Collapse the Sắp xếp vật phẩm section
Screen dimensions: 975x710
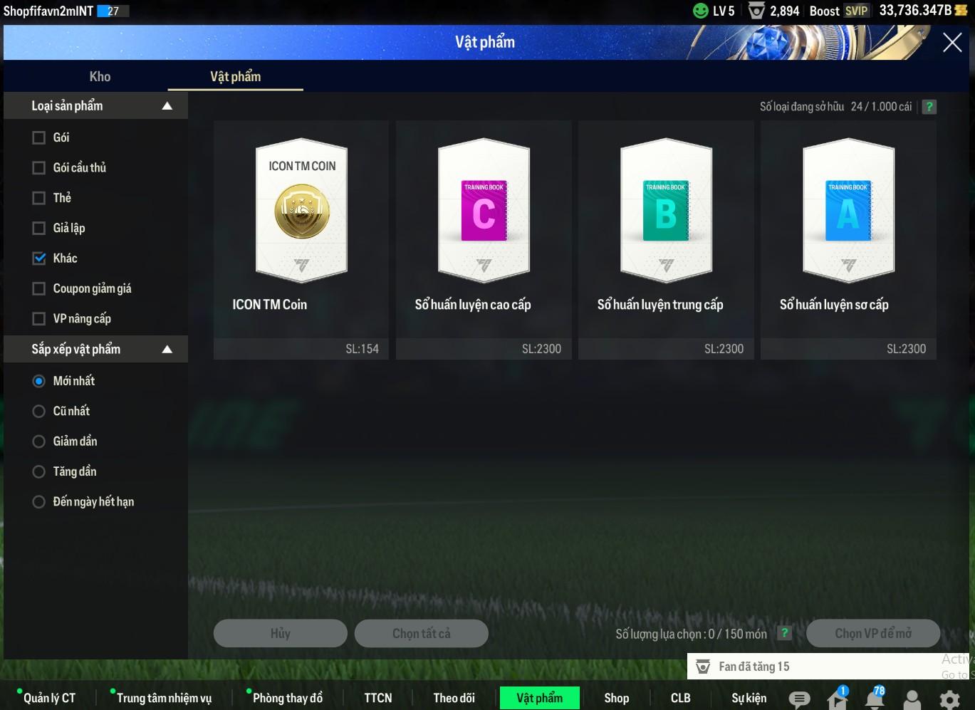(x=167, y=350)
